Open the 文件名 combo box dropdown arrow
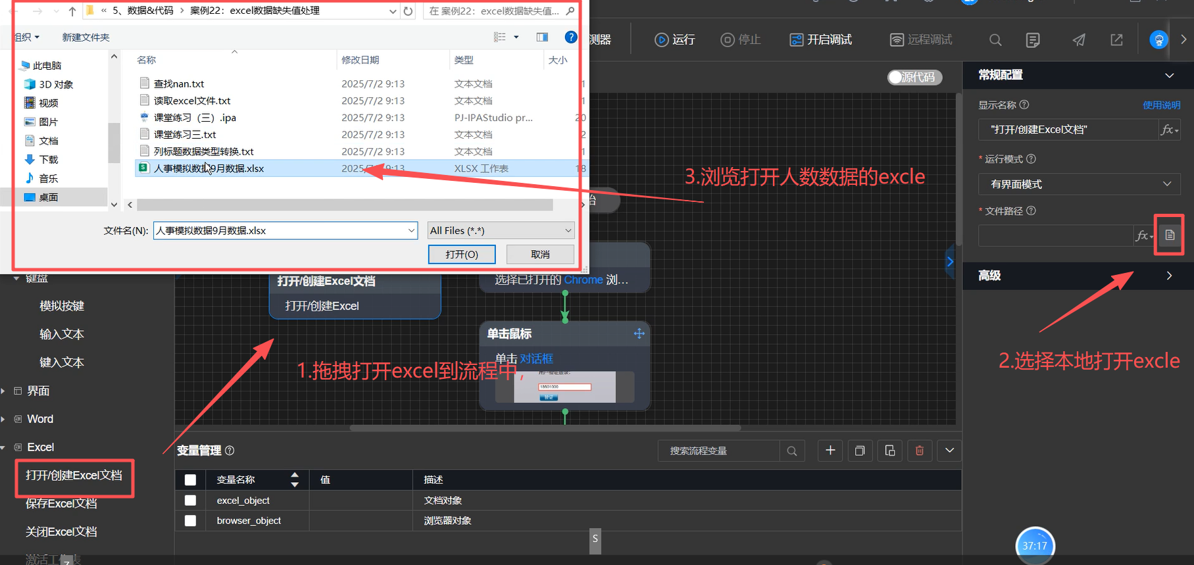This screenshot has width=1194, height=565. 411,230
